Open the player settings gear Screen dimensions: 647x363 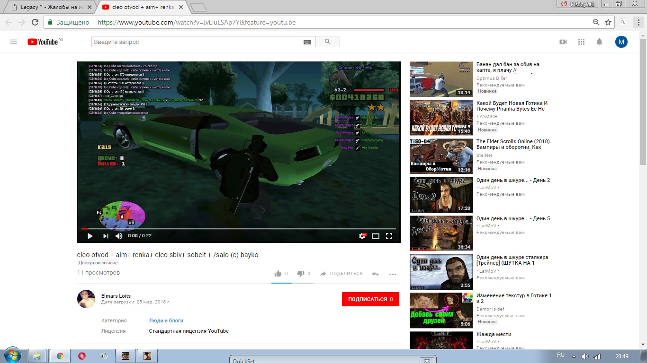[362, 236]
